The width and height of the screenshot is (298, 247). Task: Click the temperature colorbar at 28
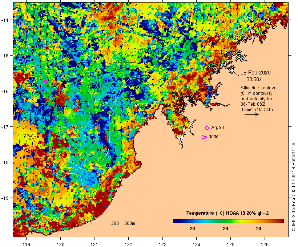pos(192,221)
